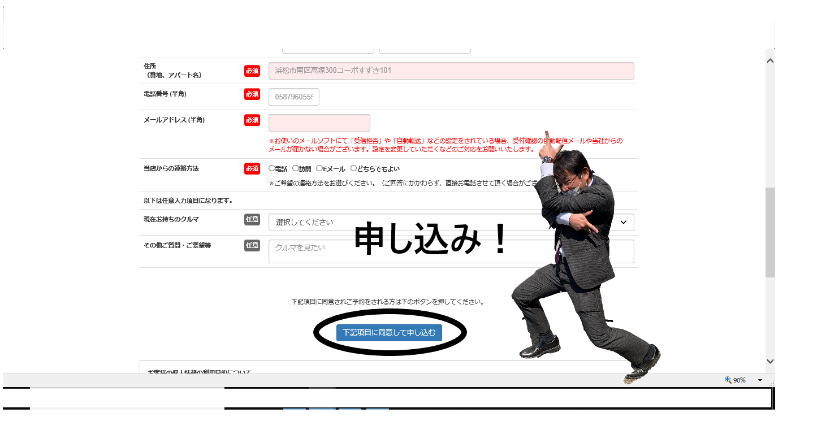Select the Eメール contact method radio button

click(x=319, y=168)
